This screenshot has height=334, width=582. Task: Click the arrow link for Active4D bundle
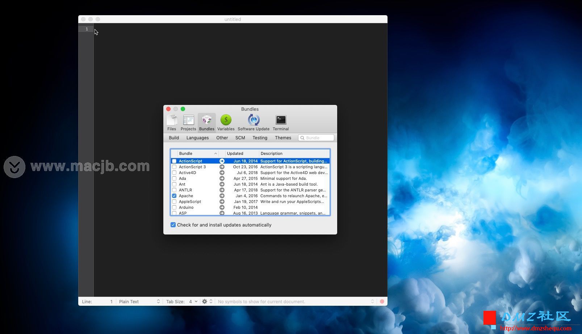(222, 173)
